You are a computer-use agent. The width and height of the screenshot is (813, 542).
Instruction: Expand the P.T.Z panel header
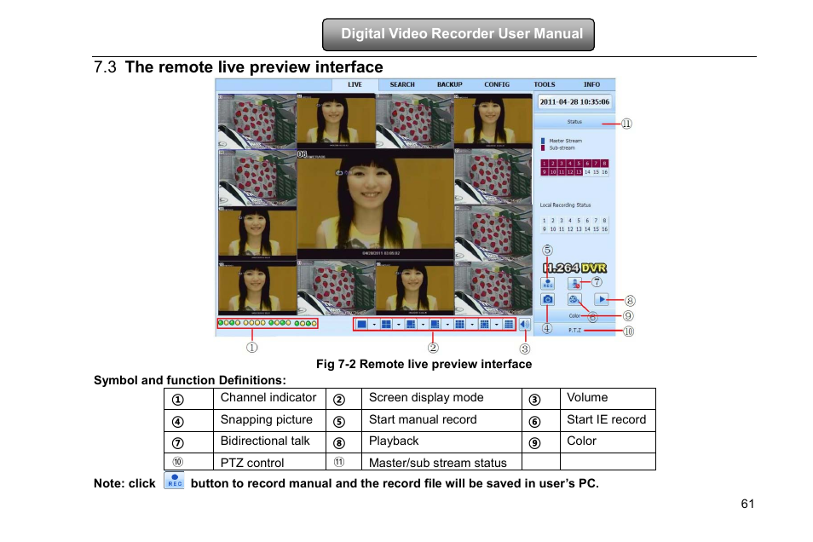click(574, 331)
